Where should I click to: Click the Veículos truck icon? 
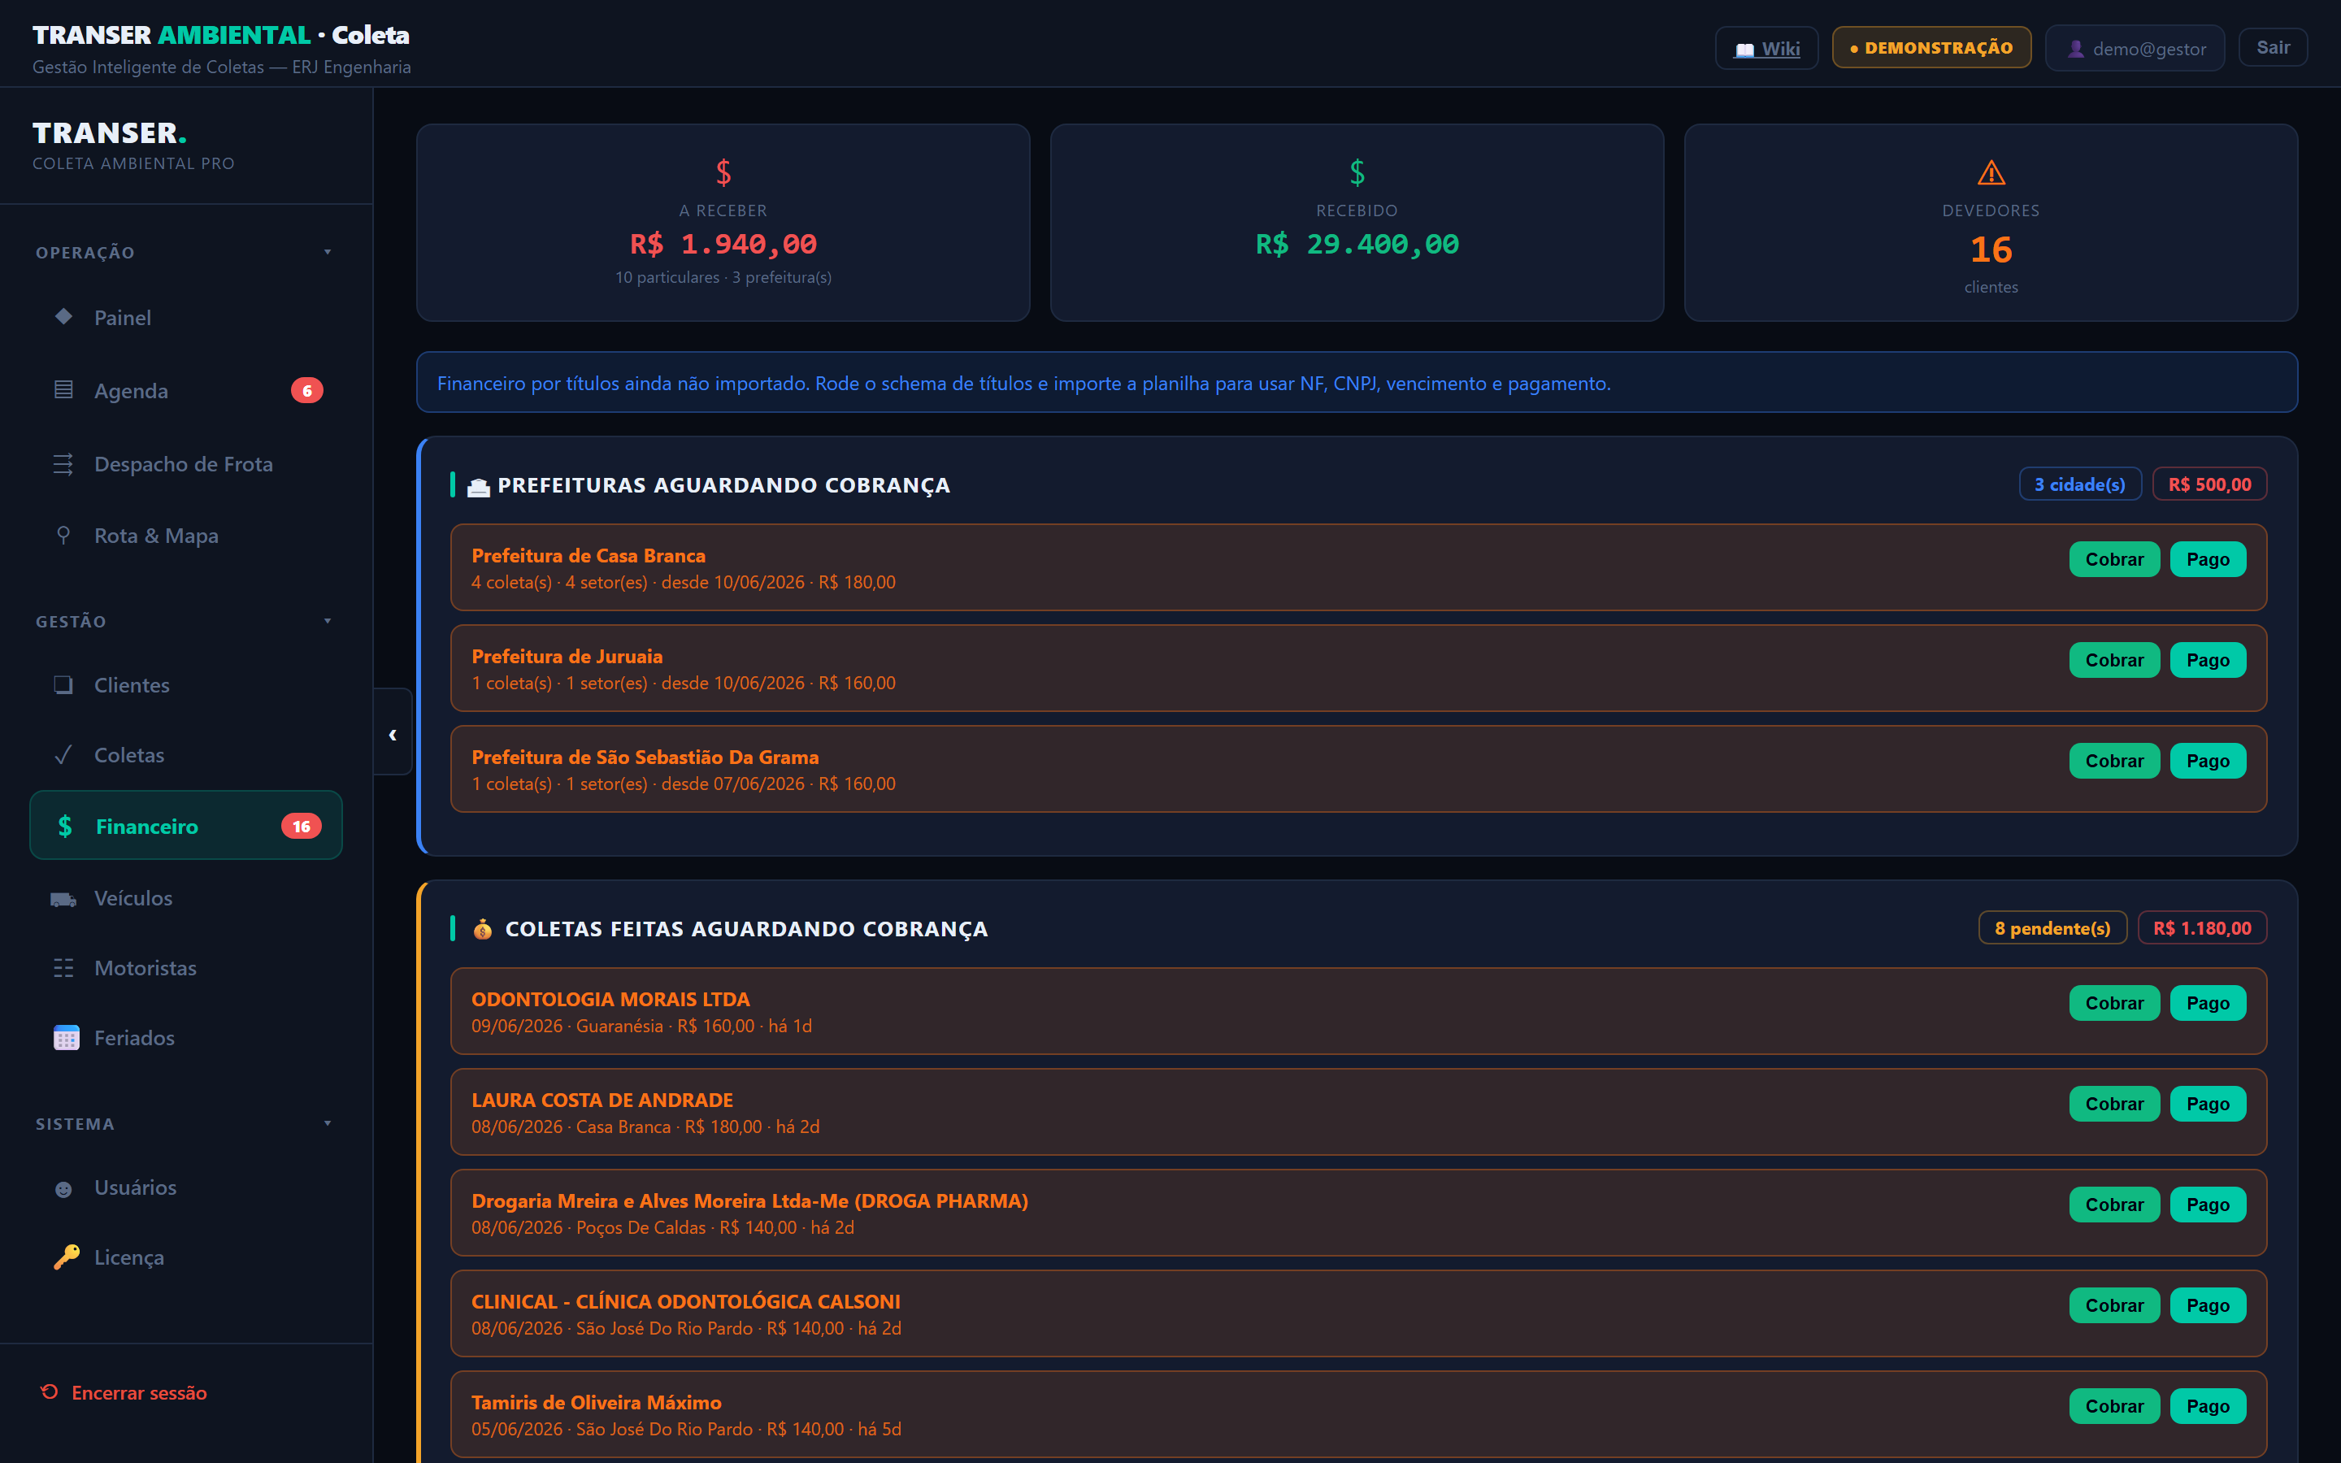click(x=64, y=899)
